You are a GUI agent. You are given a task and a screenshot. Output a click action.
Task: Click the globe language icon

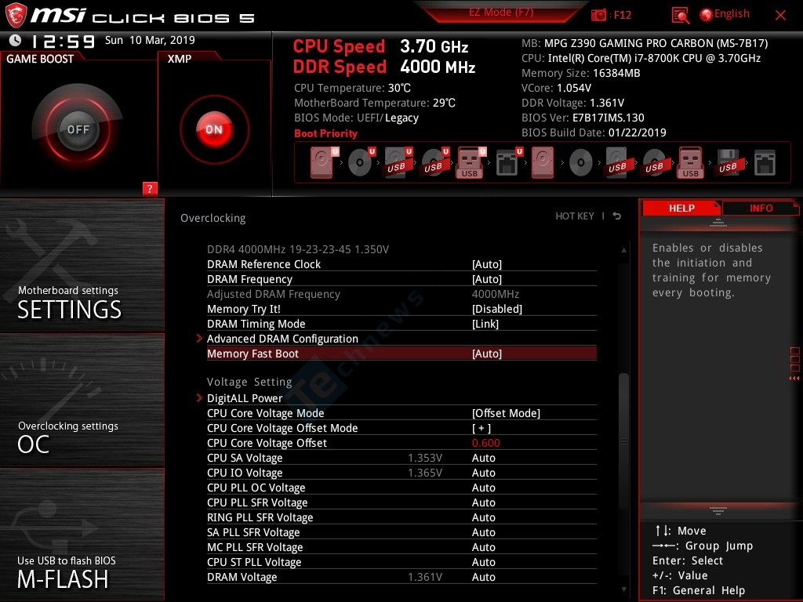[x=706, y=15]
